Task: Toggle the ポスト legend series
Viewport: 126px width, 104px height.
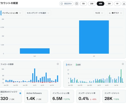Action: pyautogui.click(x=69, y=65)
